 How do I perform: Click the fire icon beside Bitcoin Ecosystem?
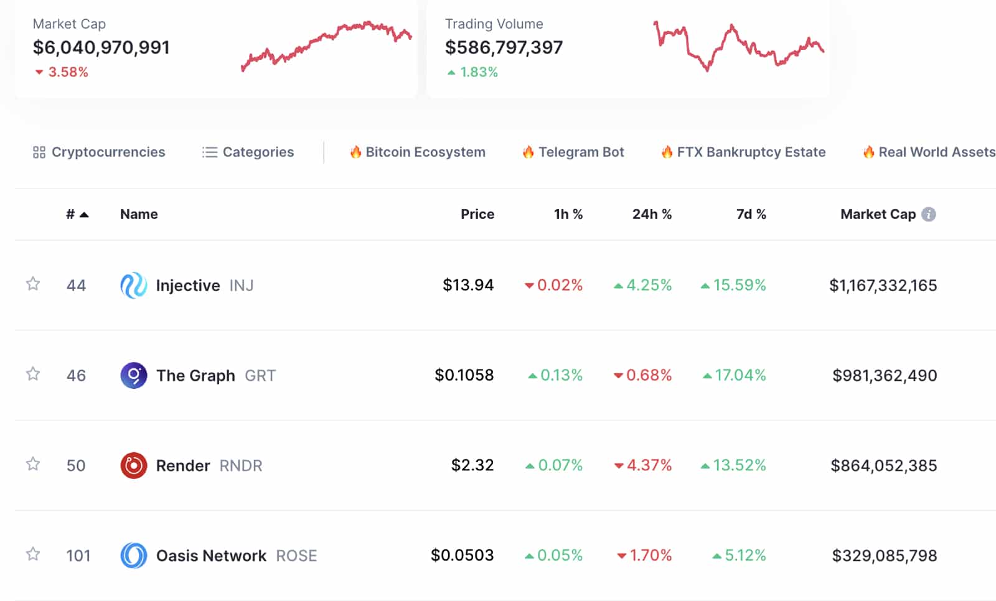356,151
